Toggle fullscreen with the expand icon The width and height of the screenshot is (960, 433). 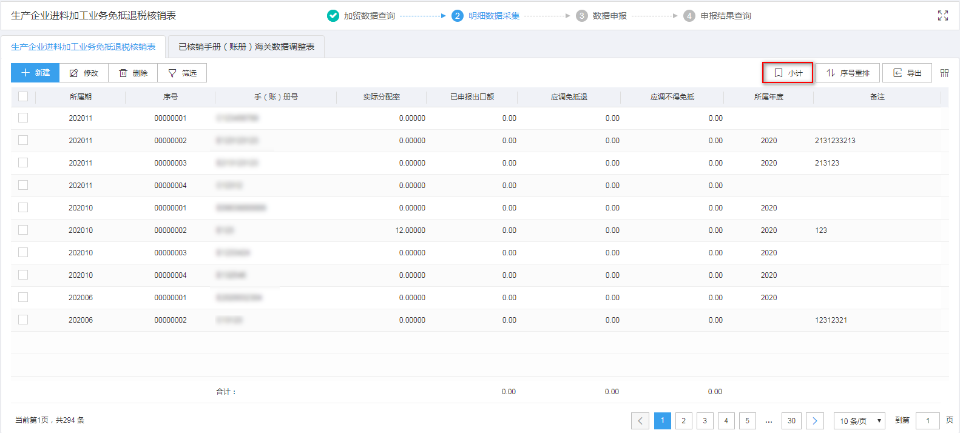(942, 16)
